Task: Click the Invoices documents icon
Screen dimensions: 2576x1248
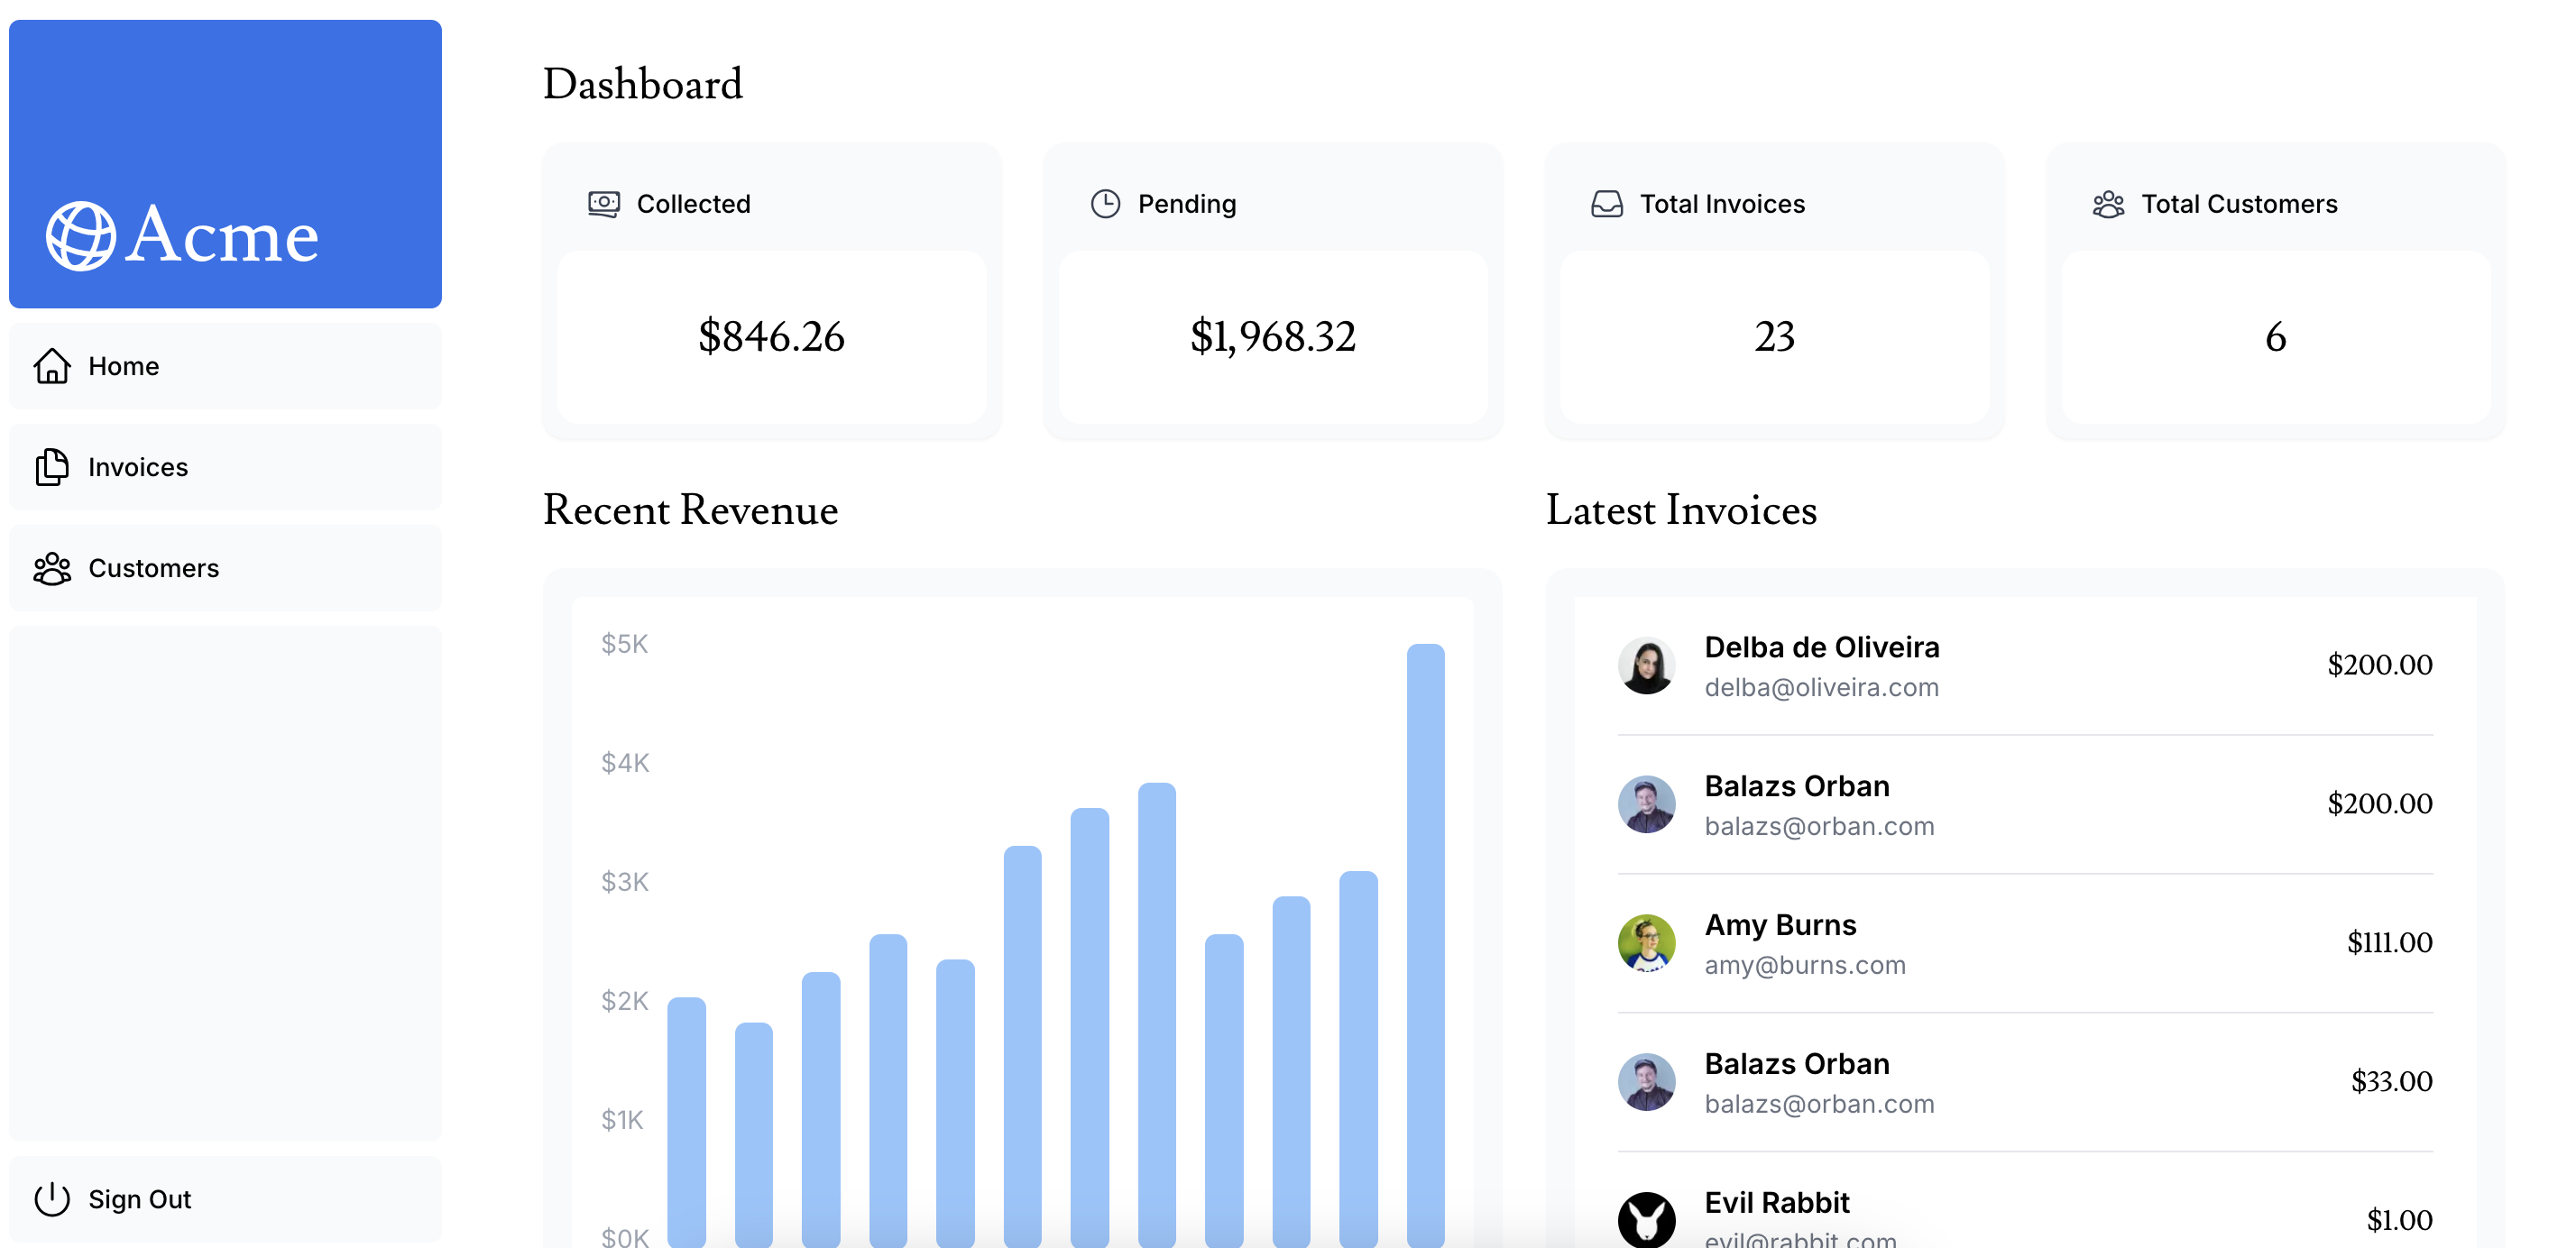Action: click(52, 467)
